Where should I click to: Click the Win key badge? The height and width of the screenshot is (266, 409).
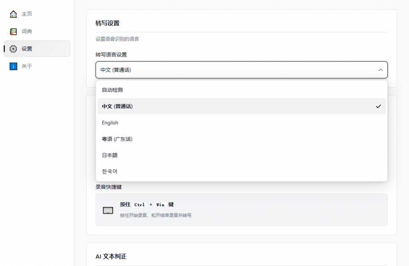pos(160,205)
